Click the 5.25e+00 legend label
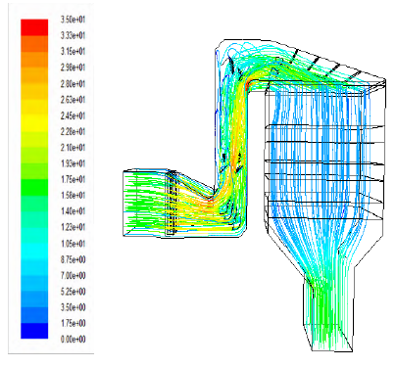This screenshot has width=396, height=367. (73, 292)
